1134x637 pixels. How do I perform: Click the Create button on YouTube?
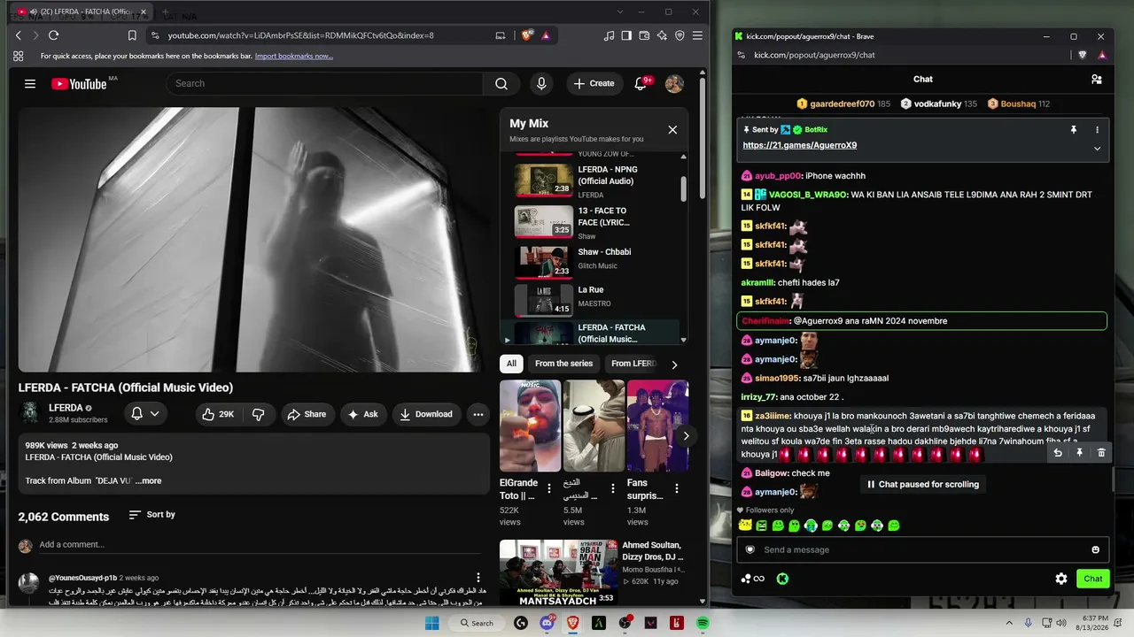[x=594, y=83]
